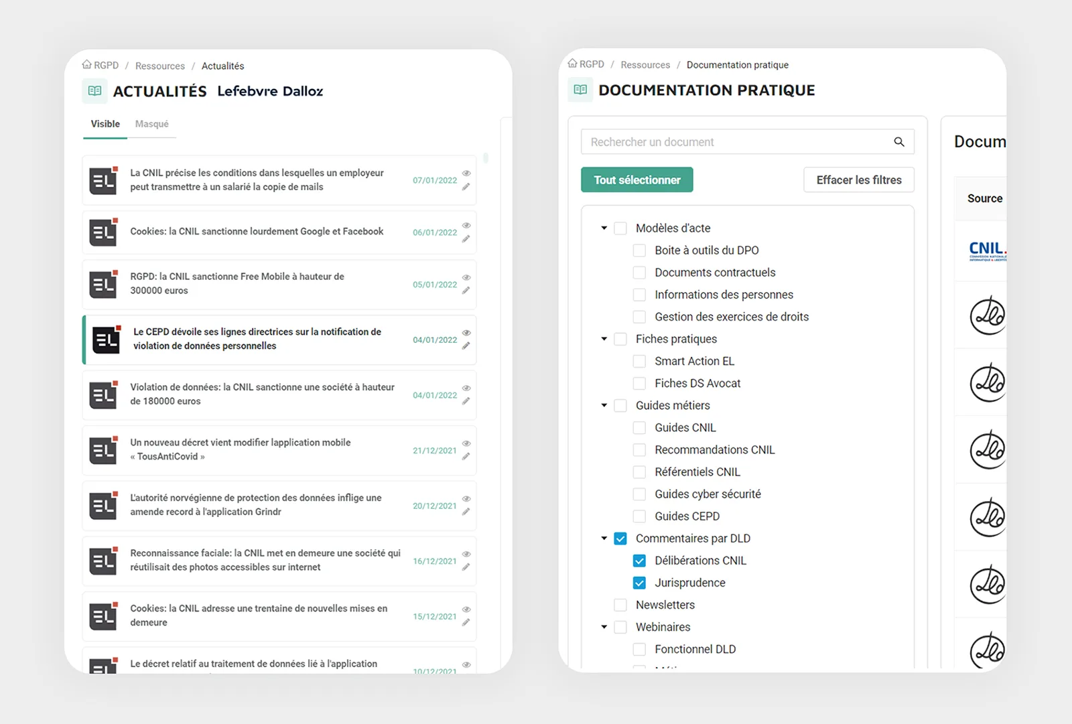The image size is (1072, 724).
Task: Click pencil icon for Reconnaissance faciale news
Action: point(466,567)
